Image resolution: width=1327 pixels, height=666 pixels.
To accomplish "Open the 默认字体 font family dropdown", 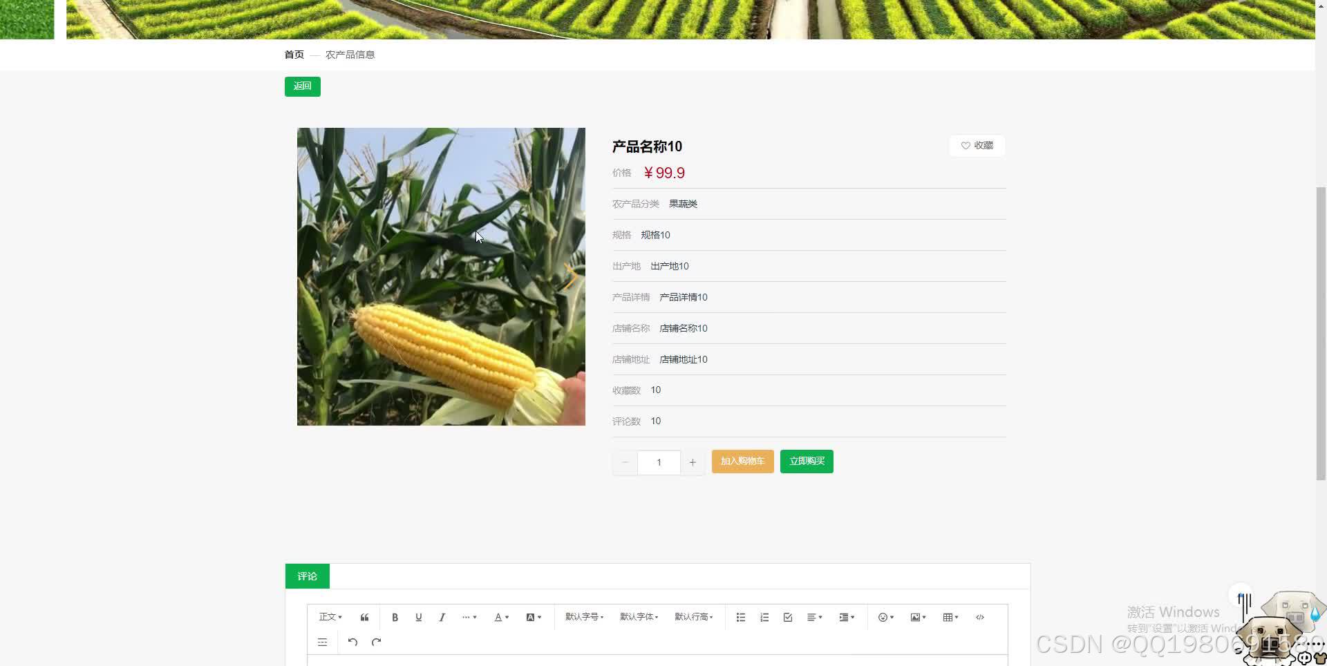I will tap(639, 617).
